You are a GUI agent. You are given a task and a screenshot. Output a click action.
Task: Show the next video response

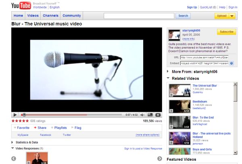pyautogui.click(x=160, y=158)
